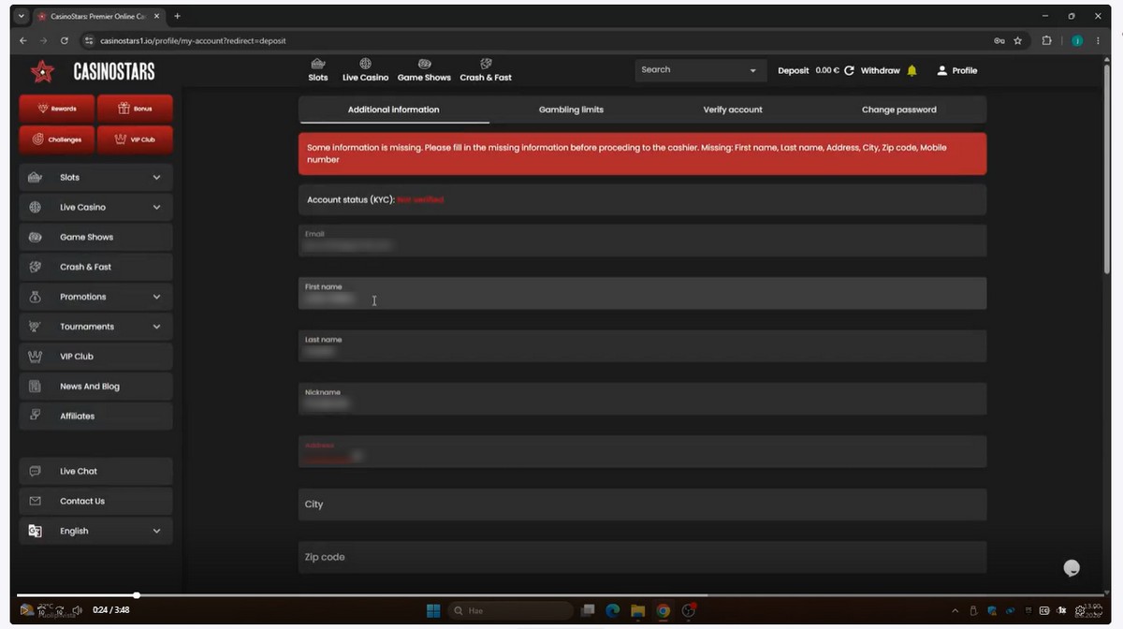
Task: Open the Challenges button in sidebar
Action: (57, 139)
